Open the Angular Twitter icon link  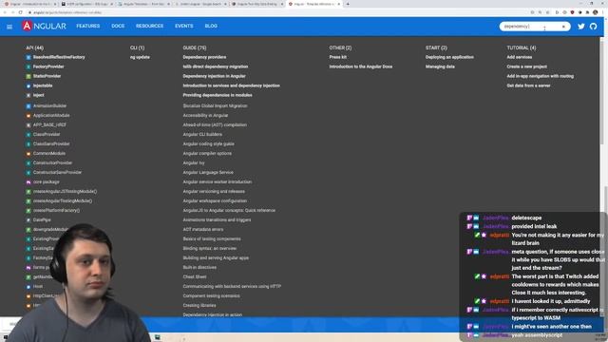pos(580,27)
